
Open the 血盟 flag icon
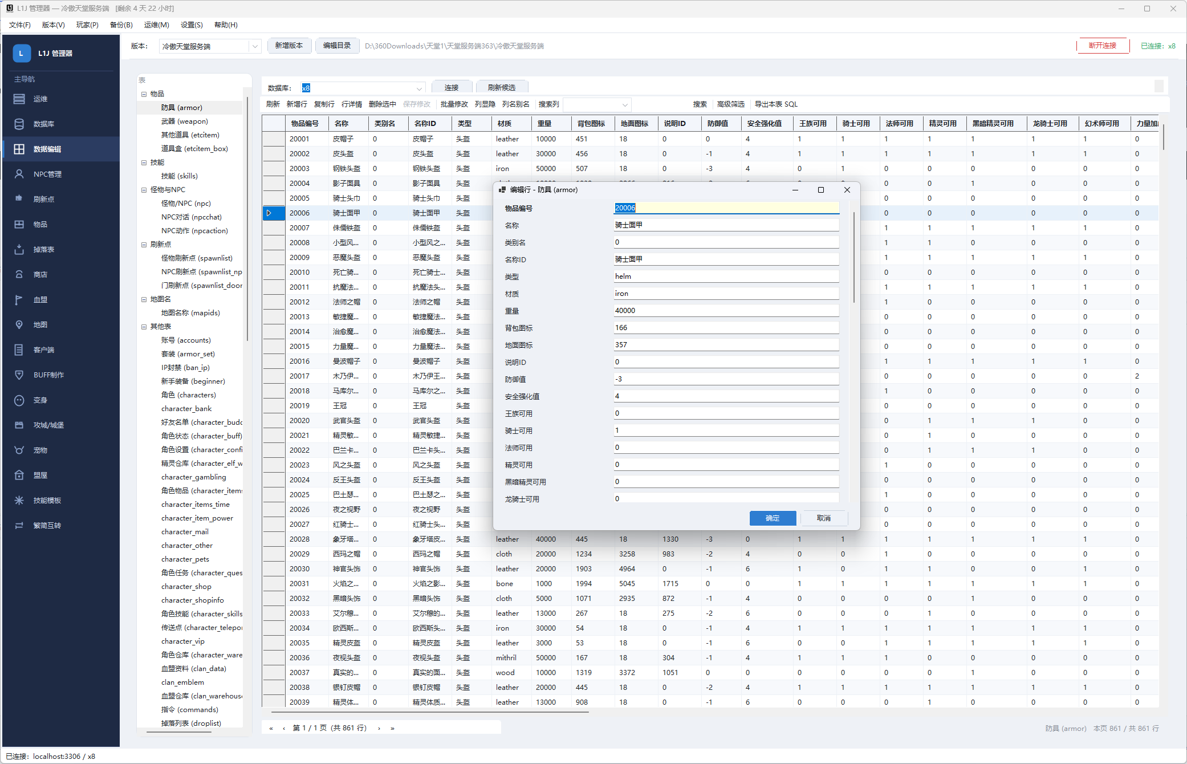[19, 299]
